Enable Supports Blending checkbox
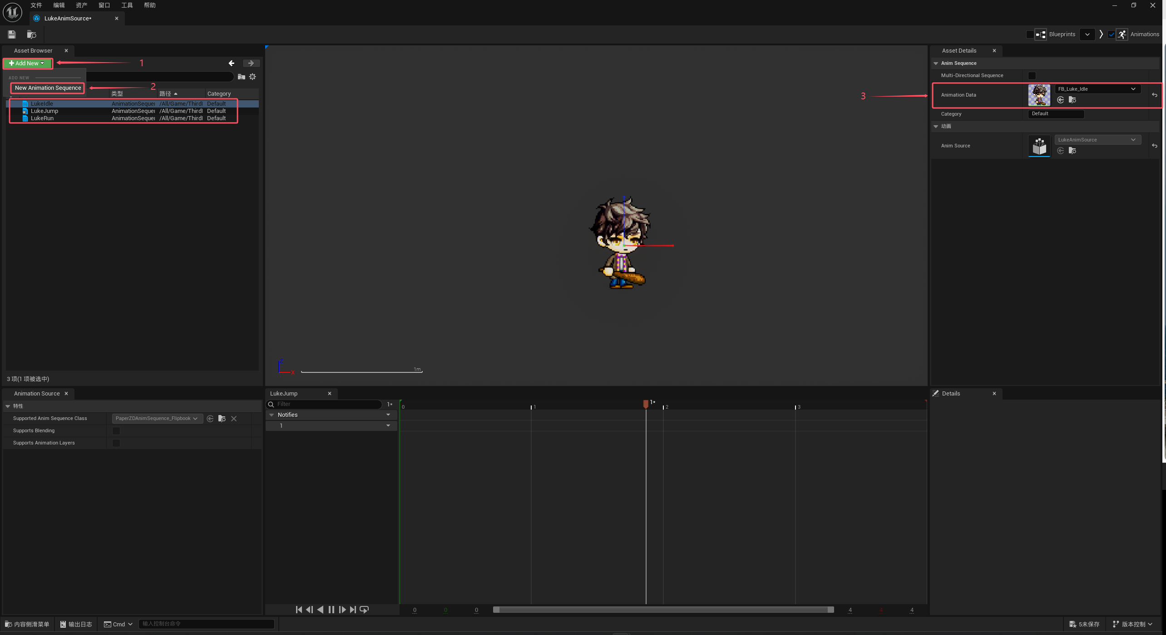 (x=116, y=431)
